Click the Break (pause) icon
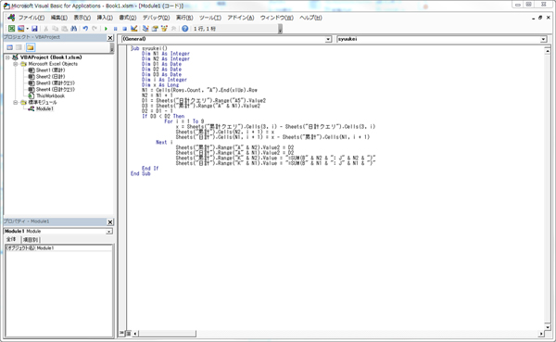This screenshot has height=342, width=556. 115,29
